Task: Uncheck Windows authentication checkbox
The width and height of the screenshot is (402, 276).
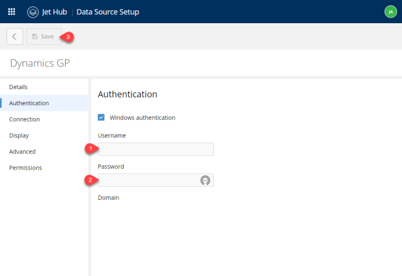Action: click(x=101, y=117)
